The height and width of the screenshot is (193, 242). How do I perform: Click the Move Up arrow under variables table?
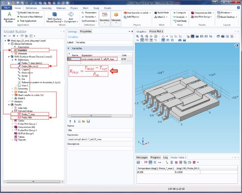[x=70, y=121]
